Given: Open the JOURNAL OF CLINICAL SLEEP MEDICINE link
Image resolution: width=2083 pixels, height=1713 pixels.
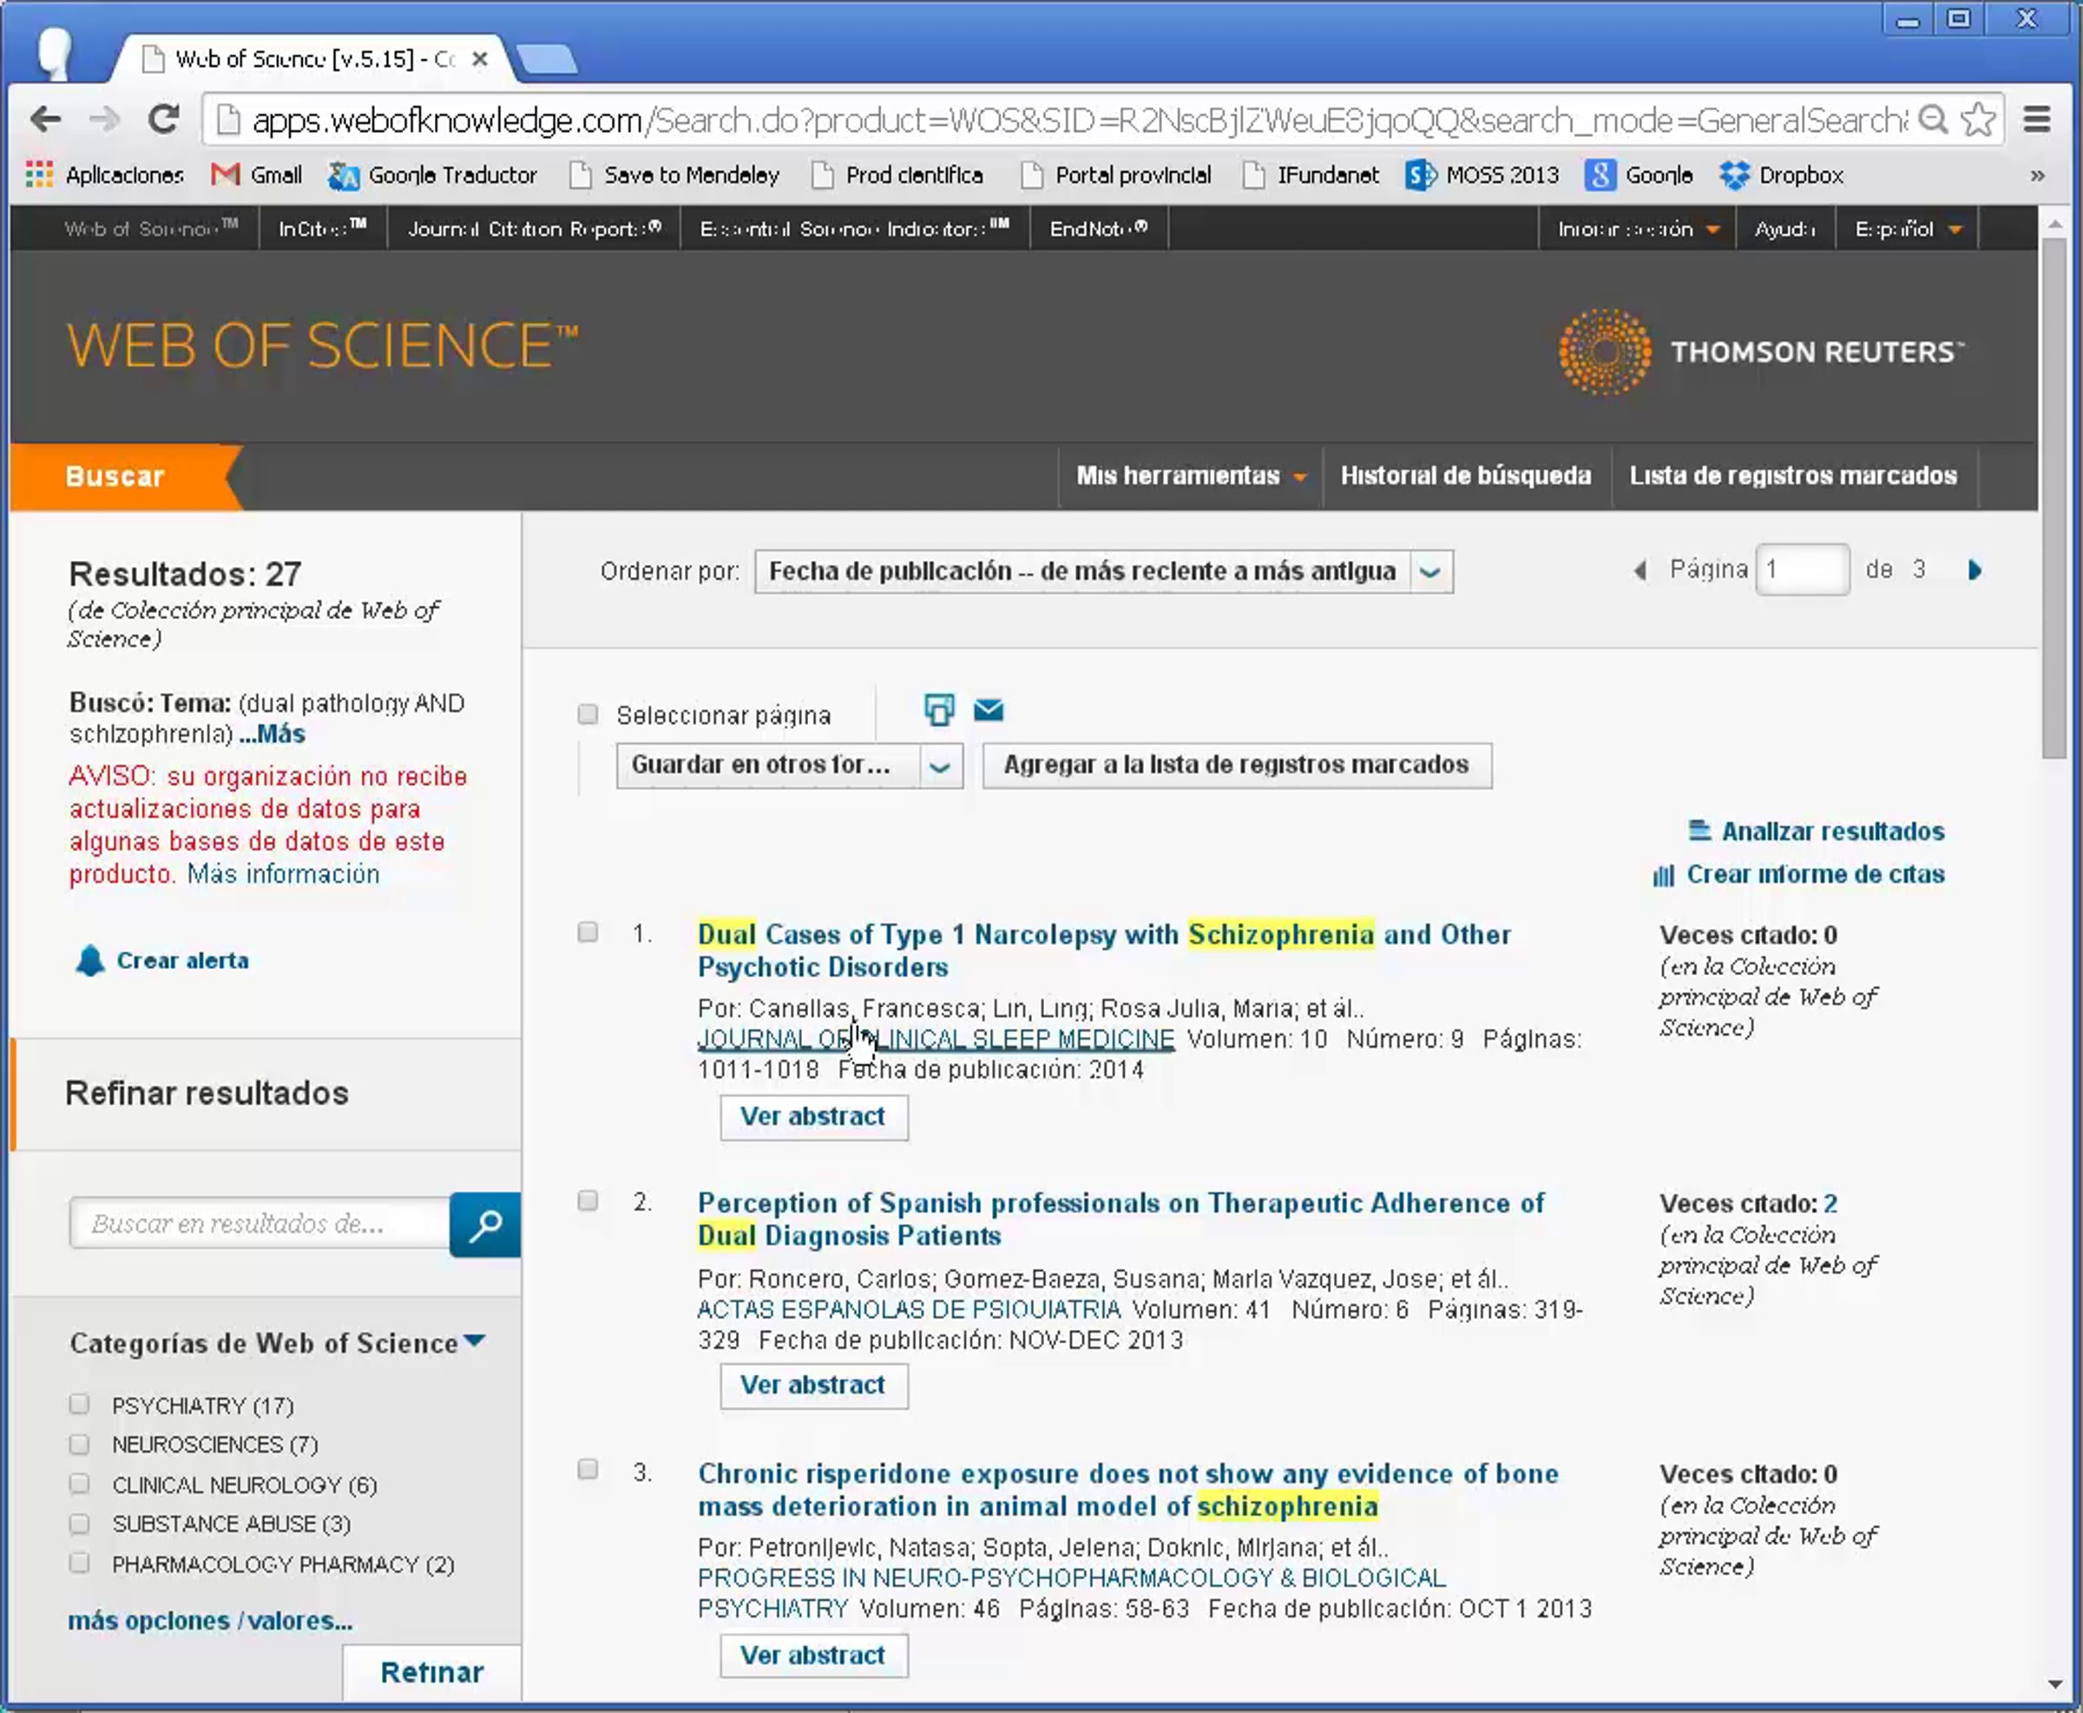Looking at the screenshot, I should click(936, 1039).
